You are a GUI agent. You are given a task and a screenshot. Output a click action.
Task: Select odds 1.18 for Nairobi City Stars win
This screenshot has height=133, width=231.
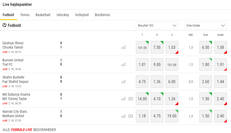[142, 116]
